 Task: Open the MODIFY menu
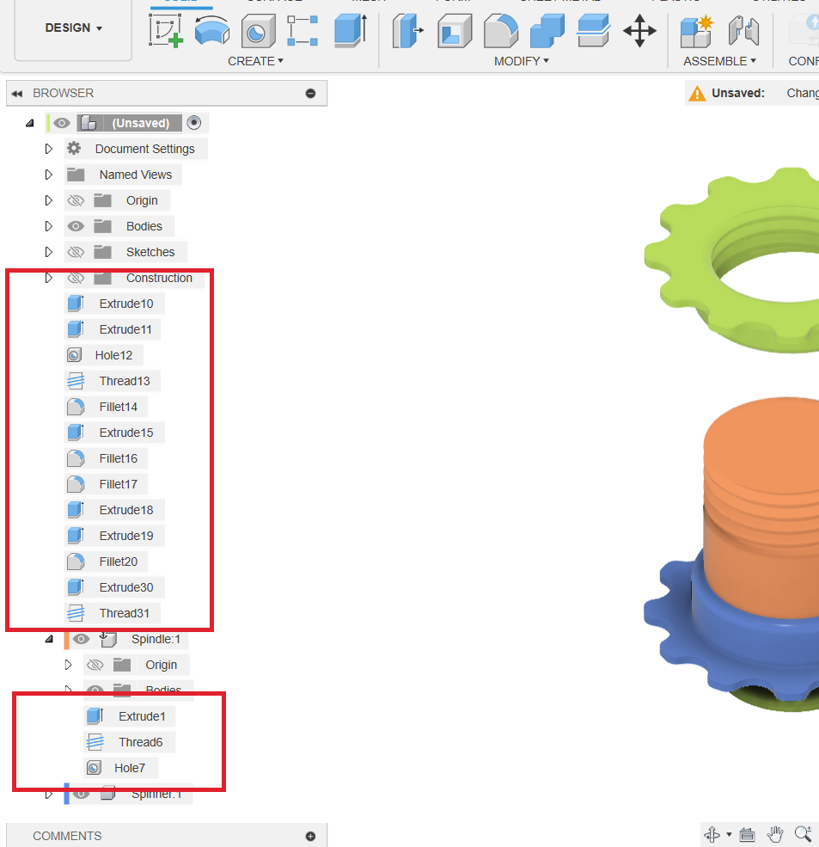(x=521, y=61)
